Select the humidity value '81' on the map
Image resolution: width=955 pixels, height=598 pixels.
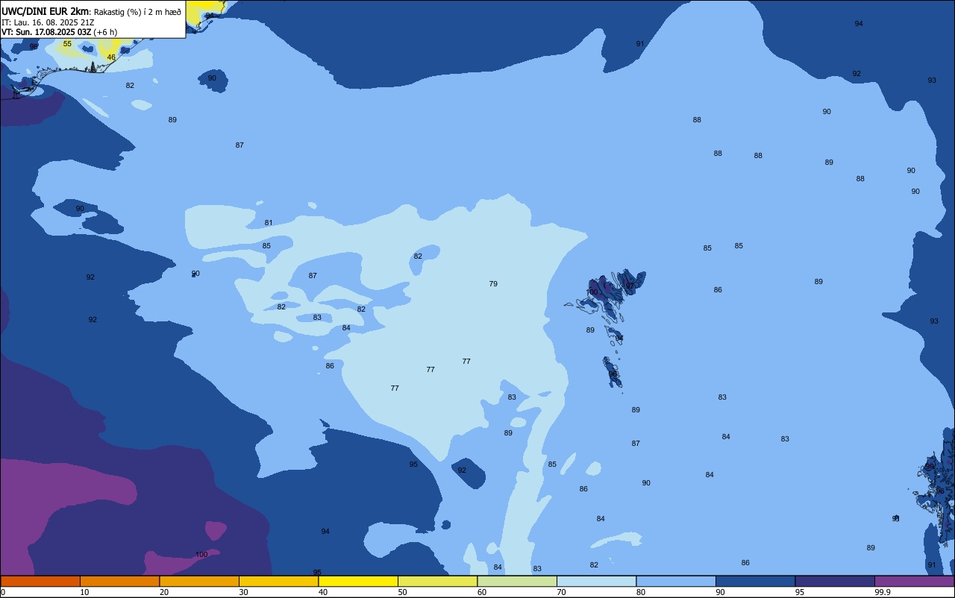[x=269, y=223]
